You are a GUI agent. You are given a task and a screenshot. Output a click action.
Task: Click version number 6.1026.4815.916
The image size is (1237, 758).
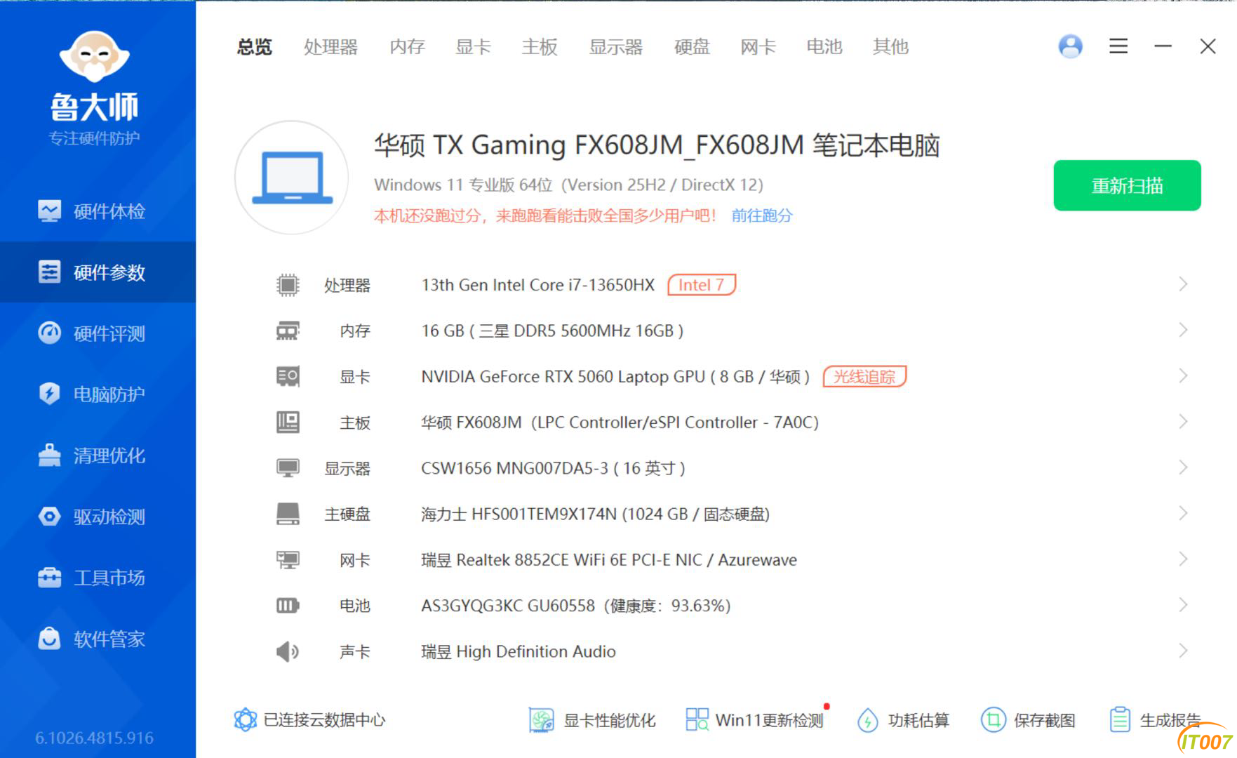tap(94, 738)
